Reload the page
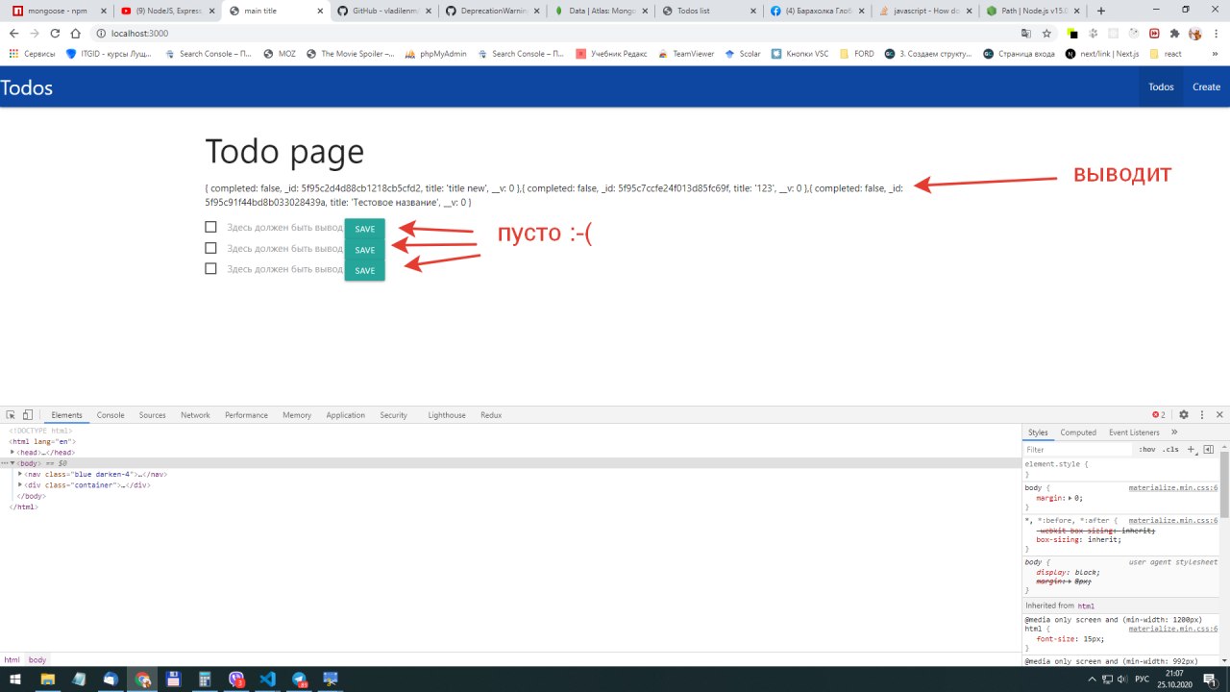This screenshot has height=692, width=1230. tap(55, 33)
